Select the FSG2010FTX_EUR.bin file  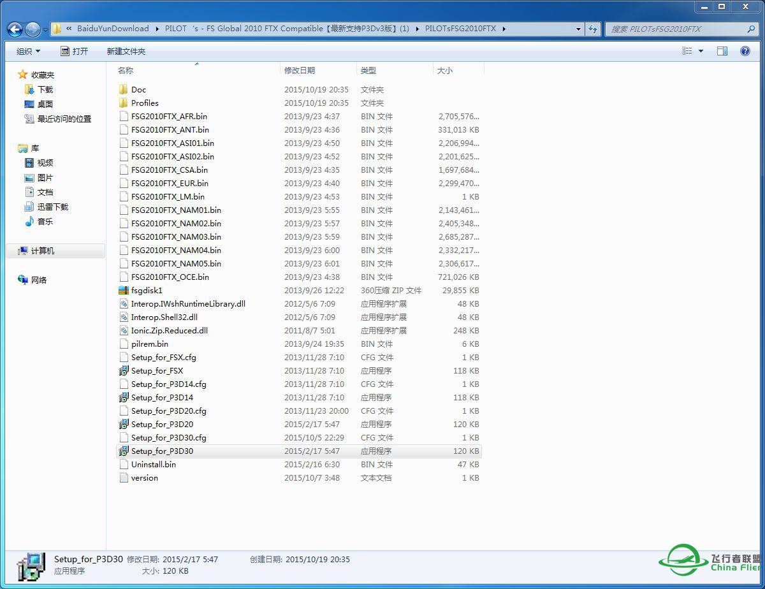point(170,183)
